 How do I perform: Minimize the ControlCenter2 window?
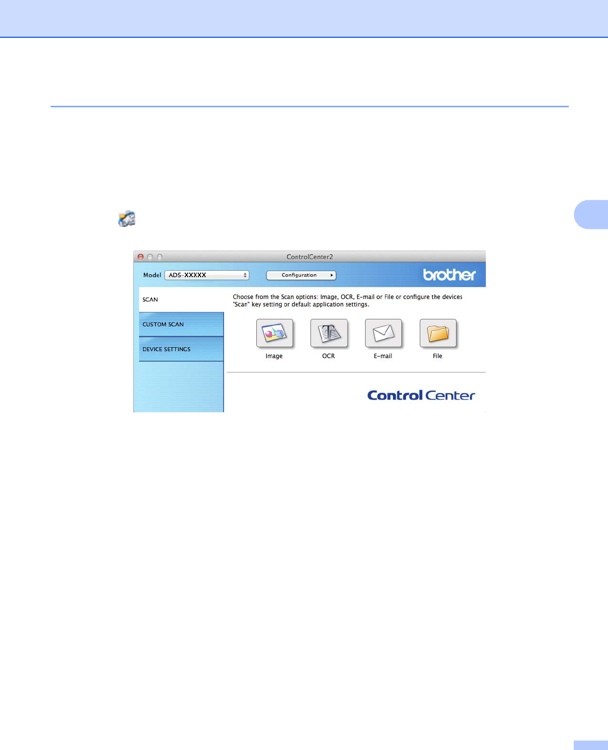[150, 257]
